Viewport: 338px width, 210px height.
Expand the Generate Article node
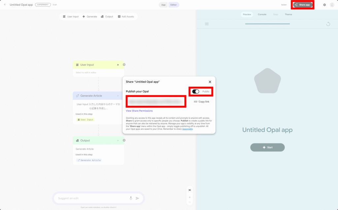coord(118,96)
